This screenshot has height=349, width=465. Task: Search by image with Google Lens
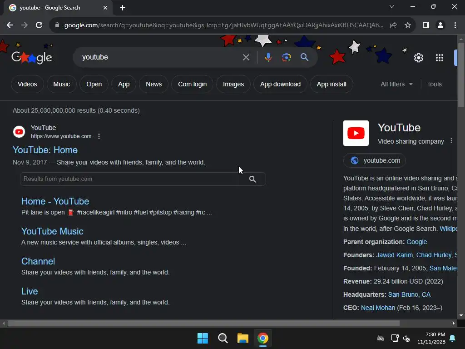(x=286, y=57)
